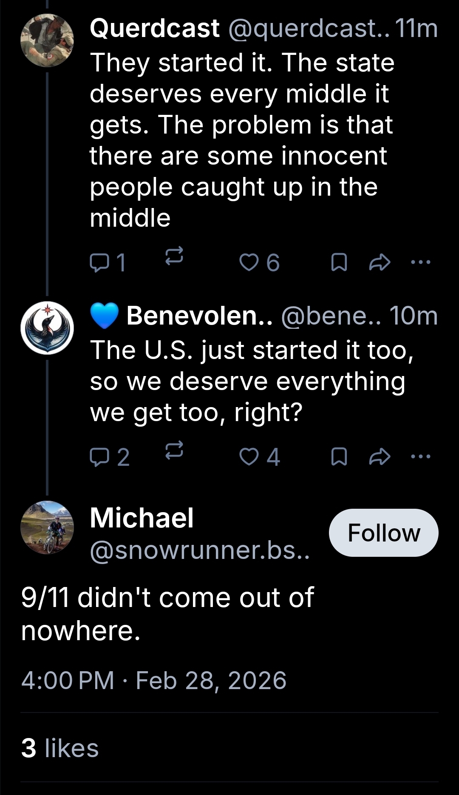Open Benevolen's loon avatar
This screenshot has height=795, width=459.
click(x=47, y=328)
